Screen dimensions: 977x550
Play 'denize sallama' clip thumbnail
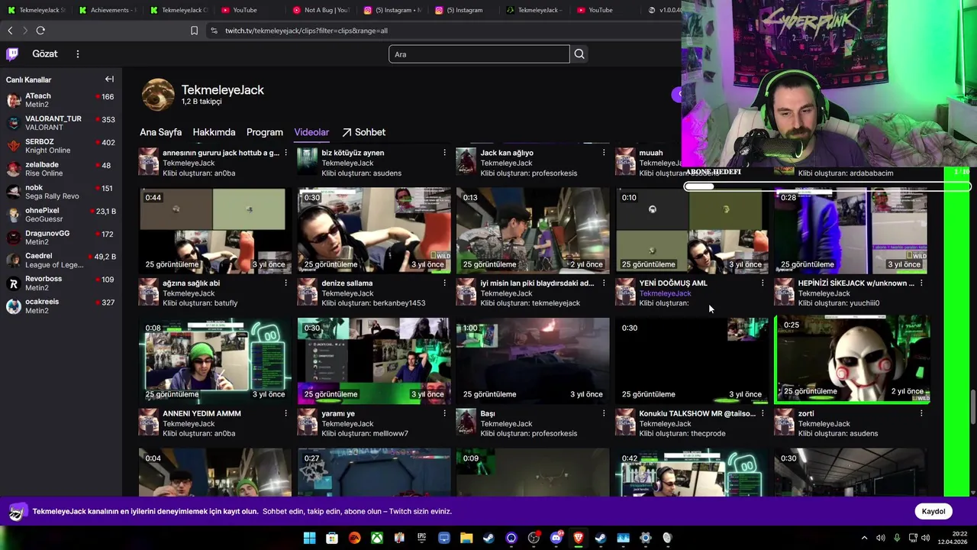pos(374,230)
